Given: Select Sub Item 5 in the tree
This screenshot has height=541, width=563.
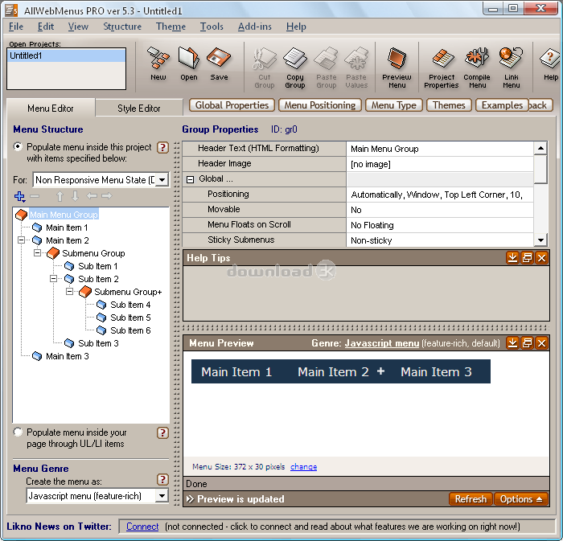Looking at the screenshot, I should point(130,318).
